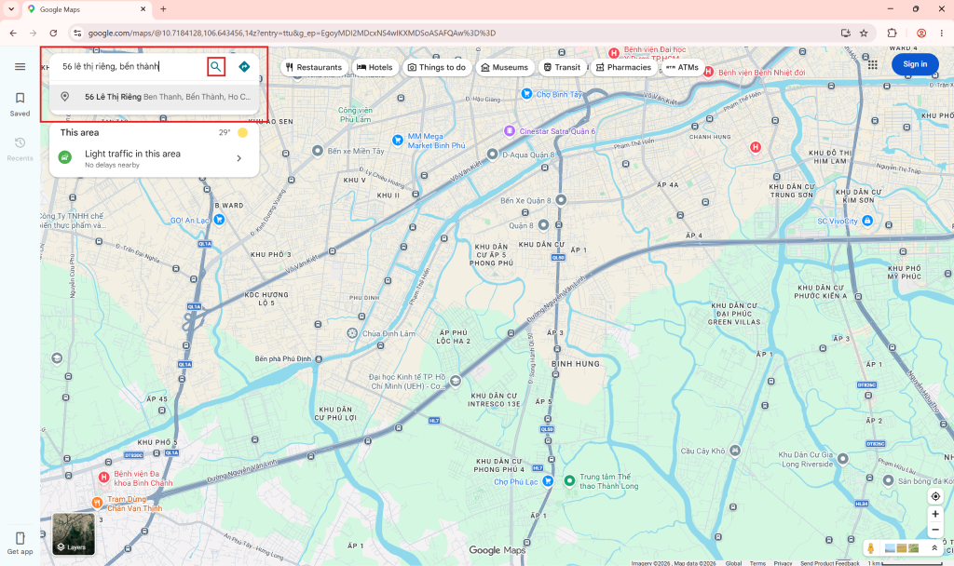This screenshot has height=566, width=954.
Task: Open the Chrome profile avatar
Action: 921,33
